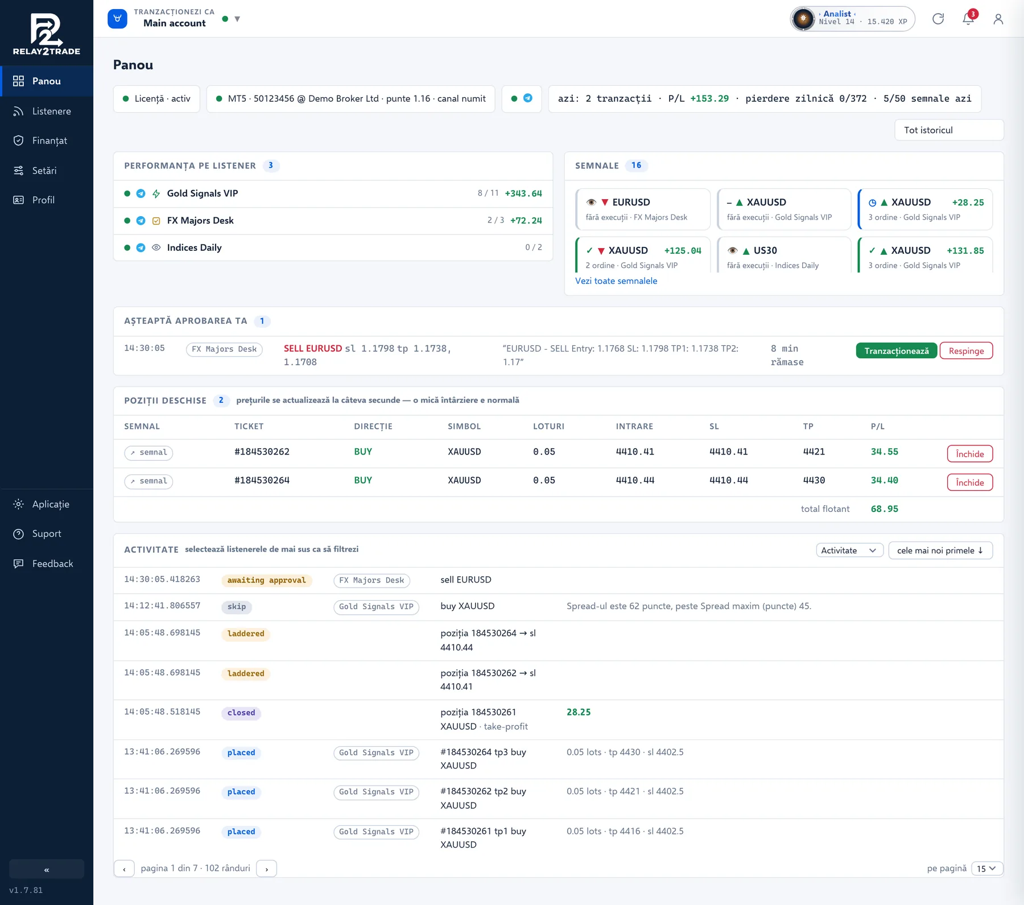Click the RELAY2TRADE logo
Viewport: 1024px width, 905px height.
47,34
